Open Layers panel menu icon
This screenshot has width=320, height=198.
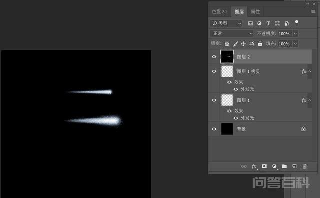coord(313,11)
